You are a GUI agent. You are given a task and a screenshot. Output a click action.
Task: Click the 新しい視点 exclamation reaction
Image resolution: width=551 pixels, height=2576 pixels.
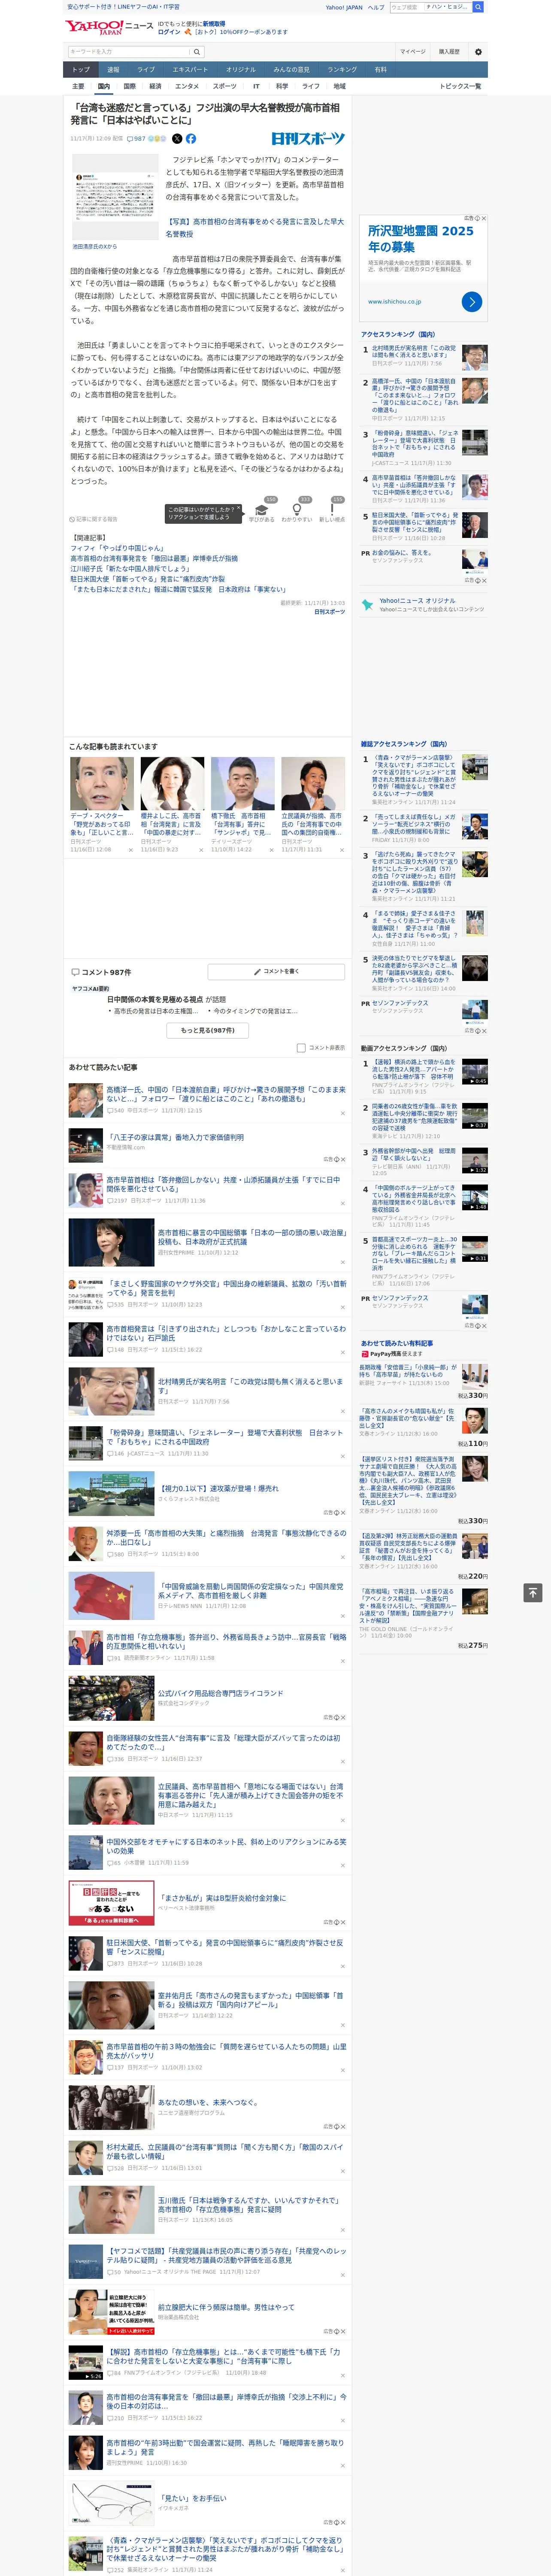[332, 509]
